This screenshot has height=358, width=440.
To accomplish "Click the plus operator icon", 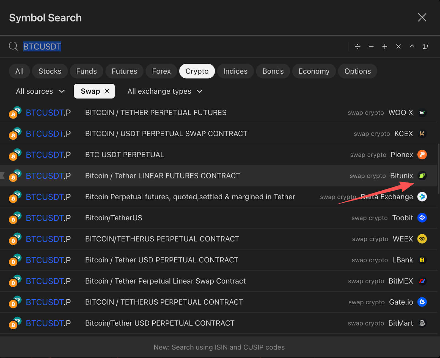I will (385, 46).
